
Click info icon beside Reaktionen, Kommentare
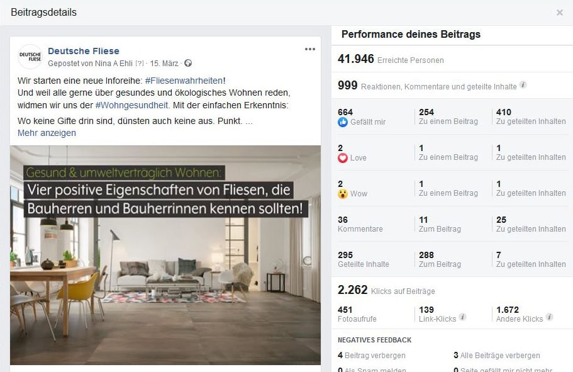(523, 85)
